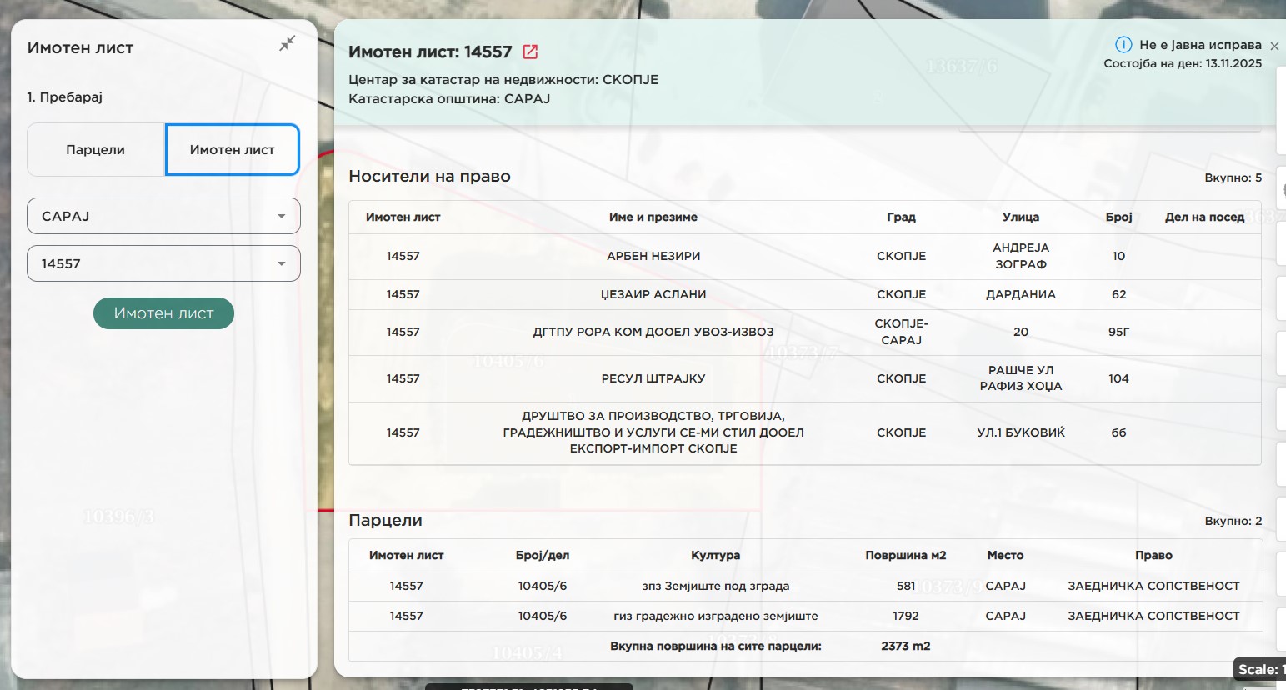
Task: Select the АРБЕН НЕЗИРИ owner row
Action: click(x=653, y=256)
